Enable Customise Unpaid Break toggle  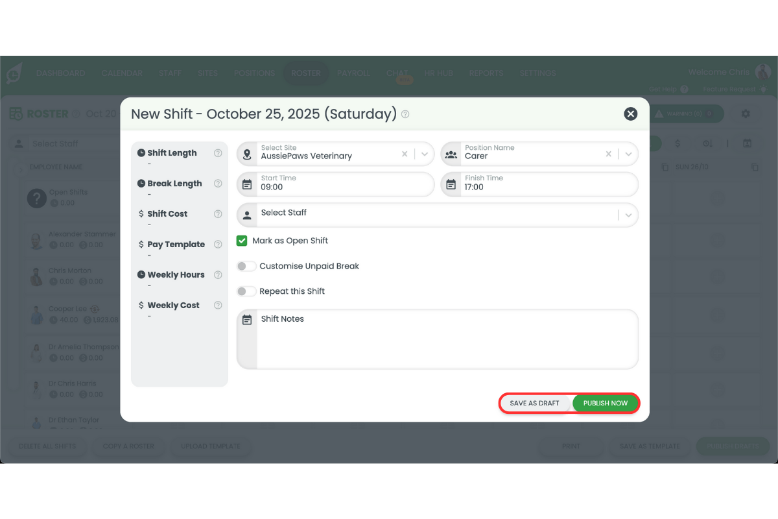point(246,266)
